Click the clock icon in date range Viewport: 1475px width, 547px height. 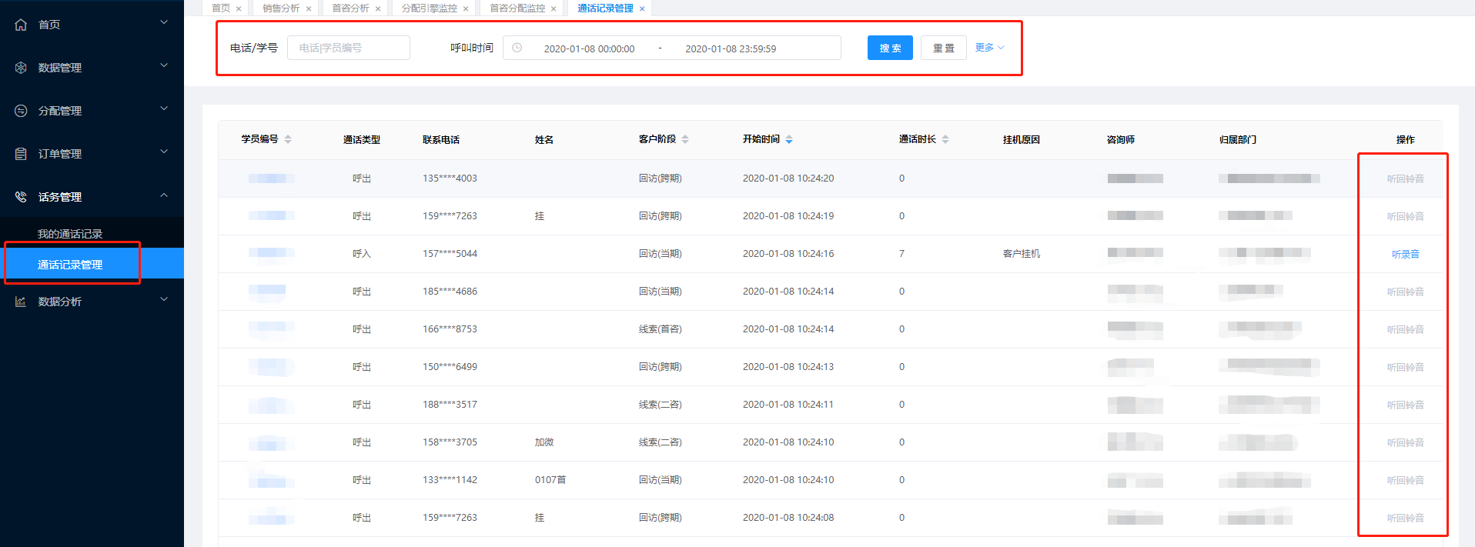pyautogui.click(x=517, y=48)
